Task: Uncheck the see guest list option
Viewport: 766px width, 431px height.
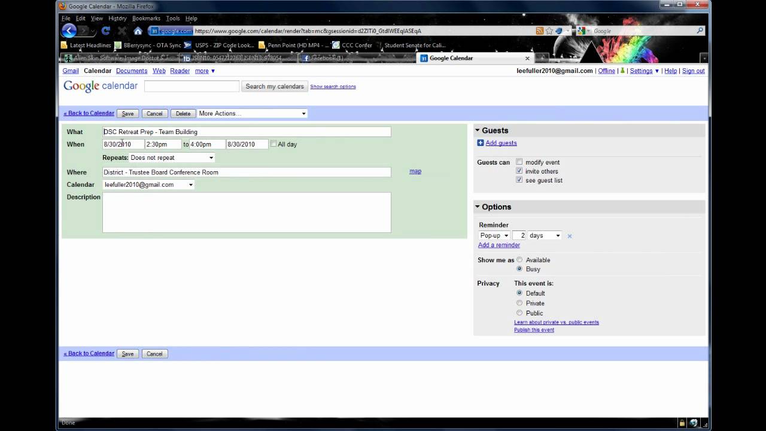Action: (x=519, y=180)
